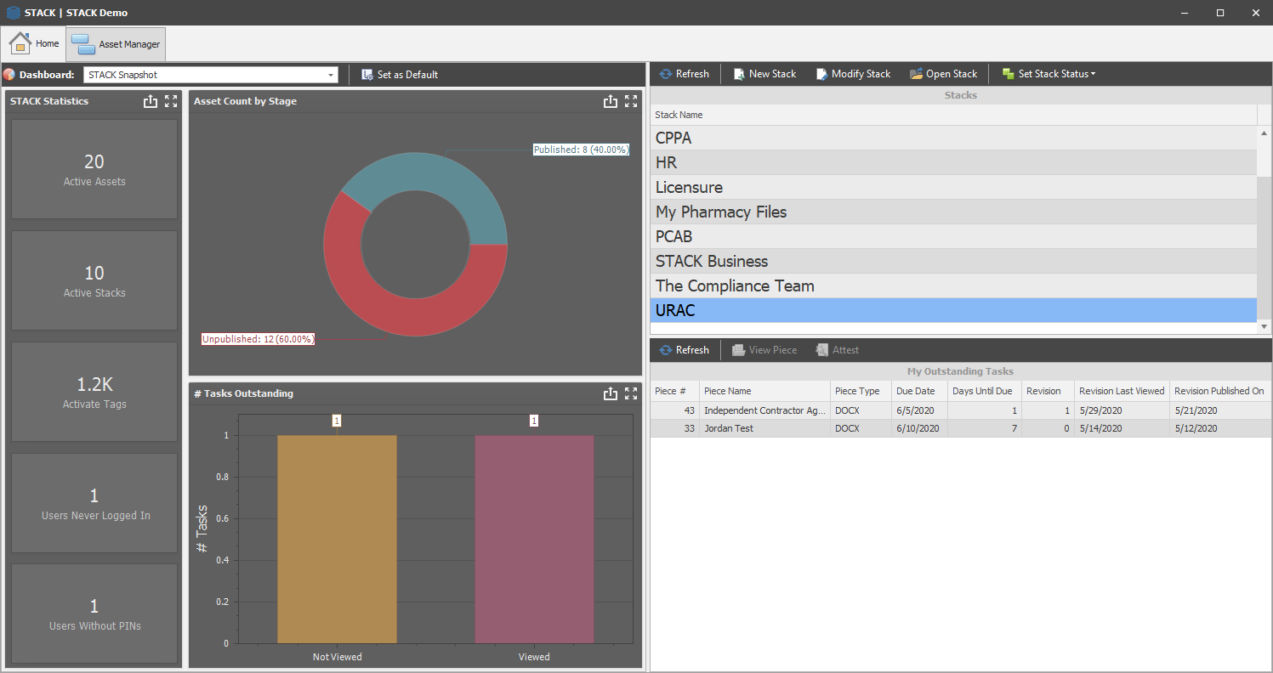The image size is (1273, 673).
Task: Click stacks list scroll down arrow
Action: click(x=1264, y=326)
